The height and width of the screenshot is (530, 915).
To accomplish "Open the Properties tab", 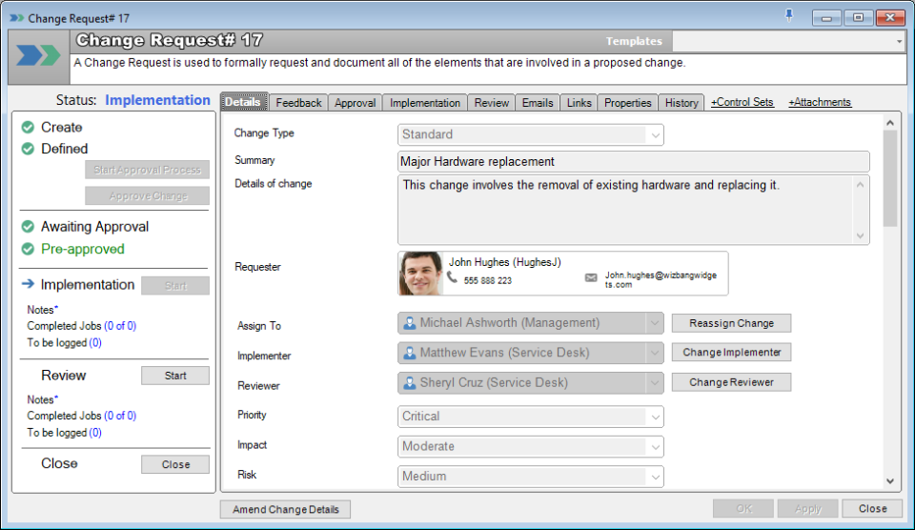I will tap(627, 103).
